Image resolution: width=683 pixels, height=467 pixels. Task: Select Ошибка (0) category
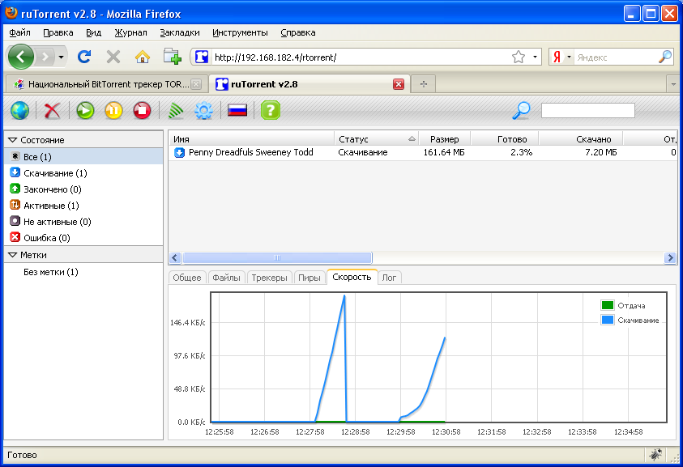click(83, 237)
